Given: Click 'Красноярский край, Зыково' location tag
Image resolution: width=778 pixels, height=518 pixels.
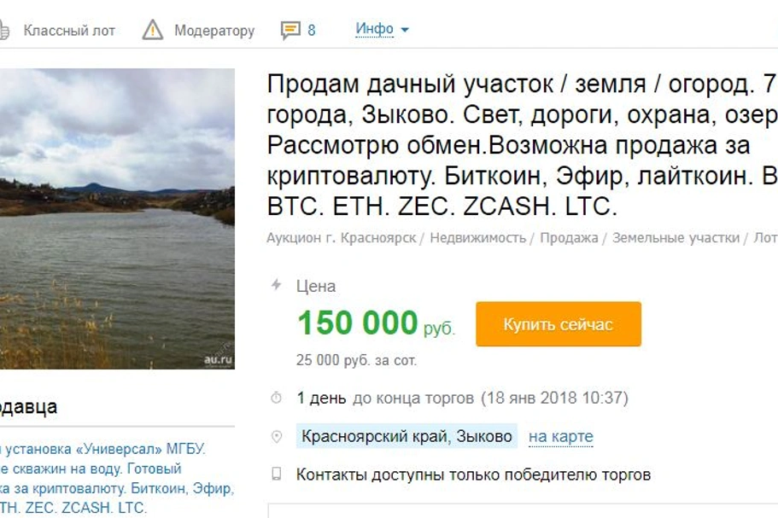Looking at the screenshot, I should 407,436.
